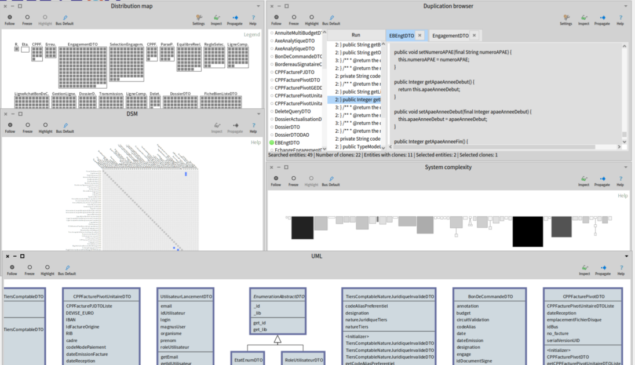Select the EngagementDTO grid in Distribution map
The height and width of the screenshot is (365, 635).
83,67
